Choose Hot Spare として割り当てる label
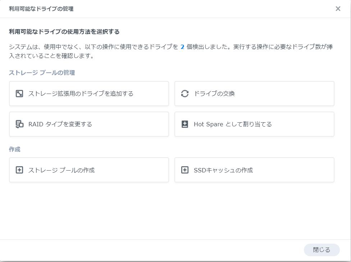Screen dimensions: 351x262 (233, 124)
